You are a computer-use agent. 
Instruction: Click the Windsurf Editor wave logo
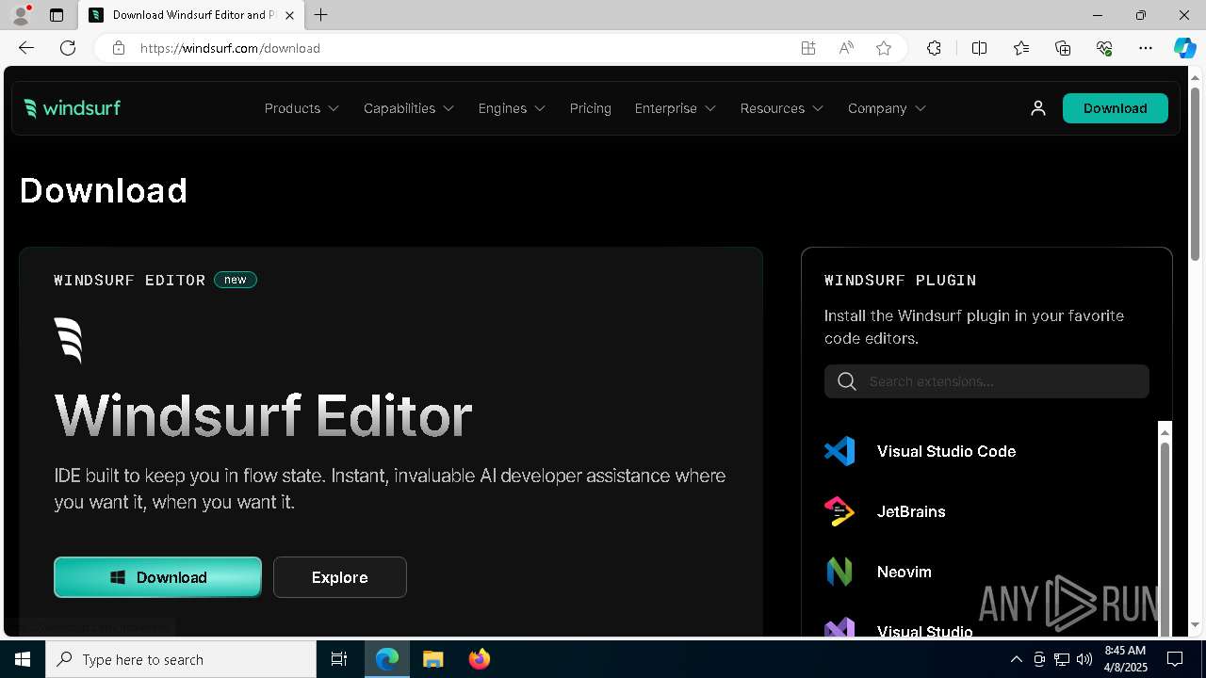click(x=69, y=340)
